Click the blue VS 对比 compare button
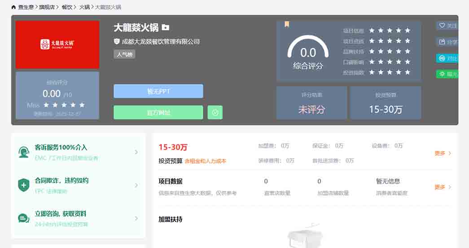Viewport: 469px width, 248px height. pos(447,58)
